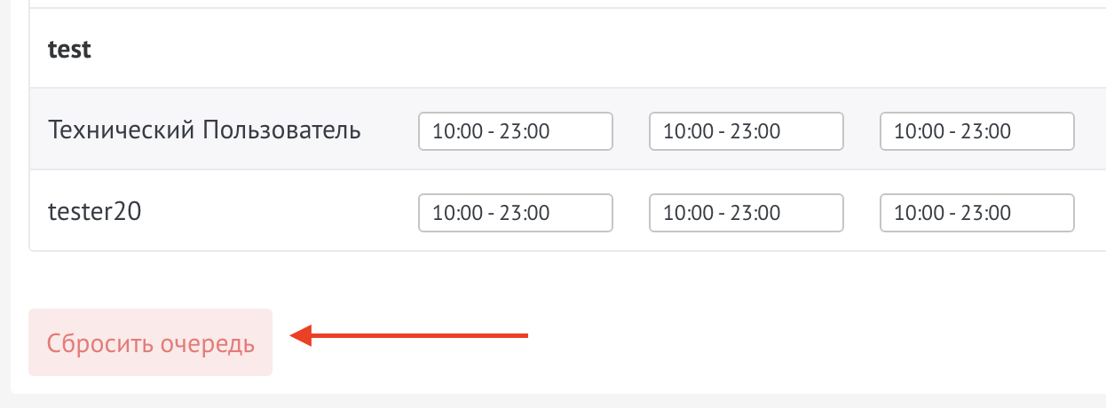The width and height of the screenshot is (1106, 408).
Task: Edit second time field for tester20
Action: [x=746, y=213]
